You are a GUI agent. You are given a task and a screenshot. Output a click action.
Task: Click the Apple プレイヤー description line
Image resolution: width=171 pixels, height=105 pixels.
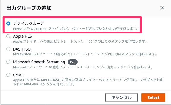(x=80, y=41)
